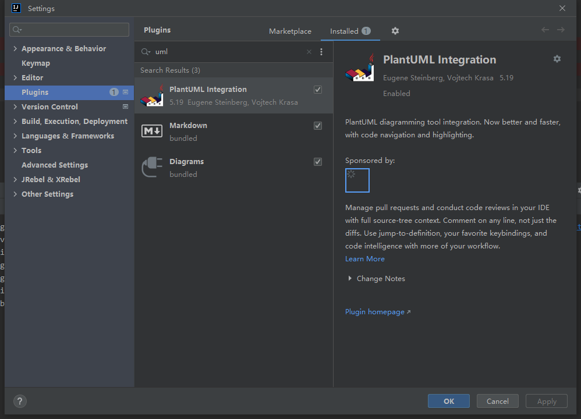581x419 pixels.
Task: Open Advanced Settings in the sidebar
Action: point(55,165)
